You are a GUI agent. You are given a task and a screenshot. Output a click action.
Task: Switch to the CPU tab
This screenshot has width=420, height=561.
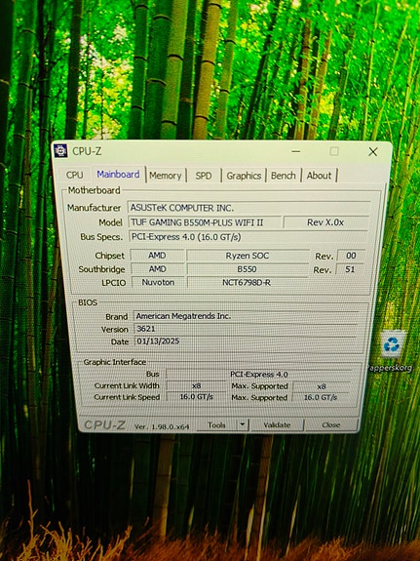(75, 175)
